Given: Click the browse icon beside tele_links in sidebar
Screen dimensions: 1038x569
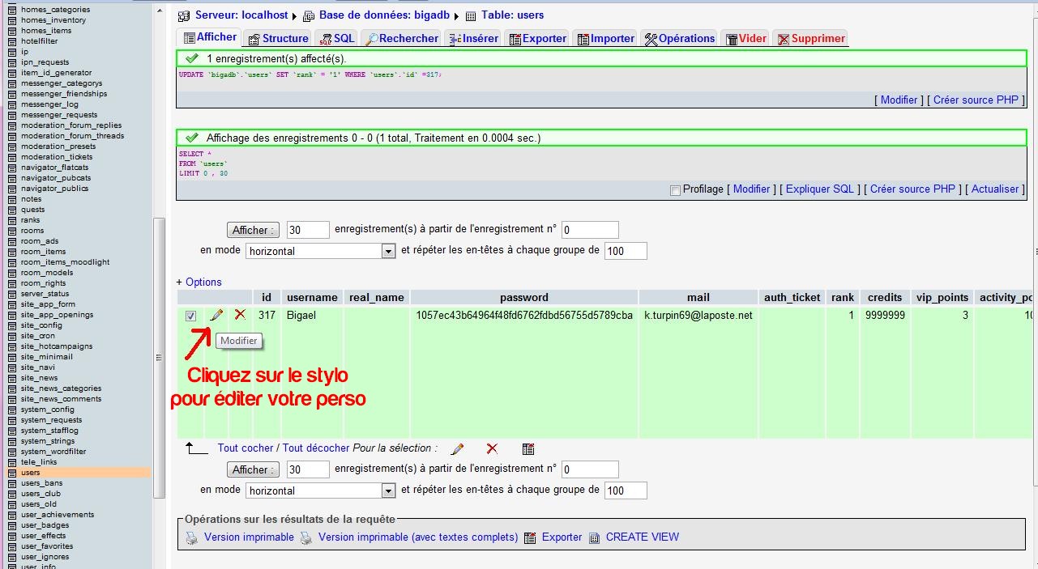Looking at the screenshot, I should coord(12,462).
